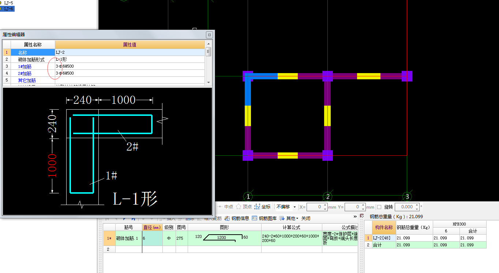
Task: Click the 图号 cell value 275
Action: [182, 238]
